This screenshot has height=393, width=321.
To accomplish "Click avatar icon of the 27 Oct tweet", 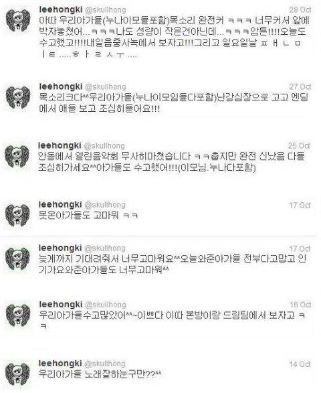I will click(x=18, y=97).
